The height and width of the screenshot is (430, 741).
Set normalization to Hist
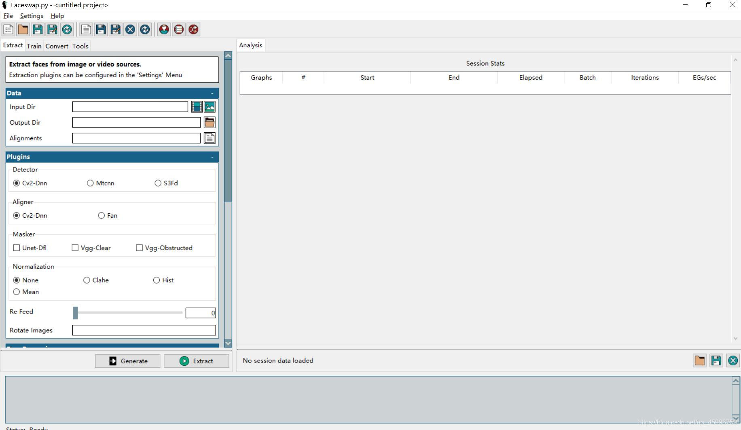[x=163, y=280]
